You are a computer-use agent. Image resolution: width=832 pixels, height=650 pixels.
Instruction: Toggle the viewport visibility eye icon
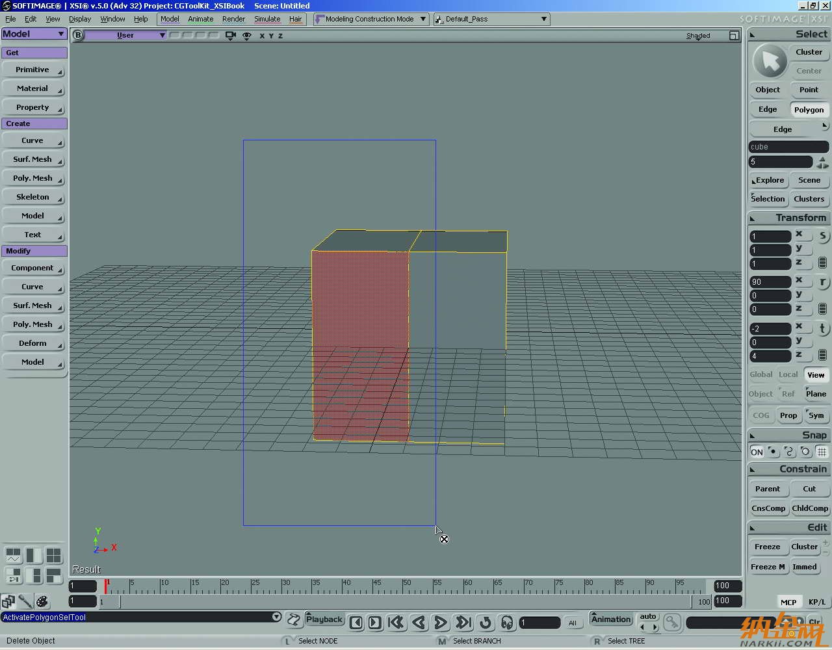point(247,36)
